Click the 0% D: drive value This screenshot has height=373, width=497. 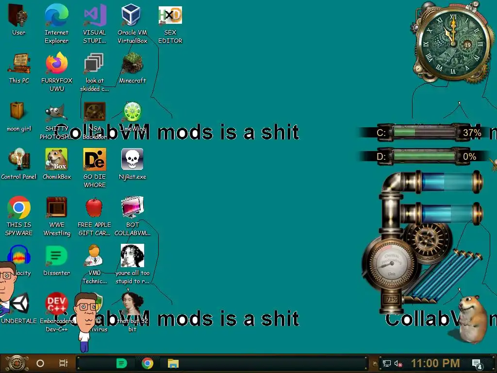pos(469,157)
